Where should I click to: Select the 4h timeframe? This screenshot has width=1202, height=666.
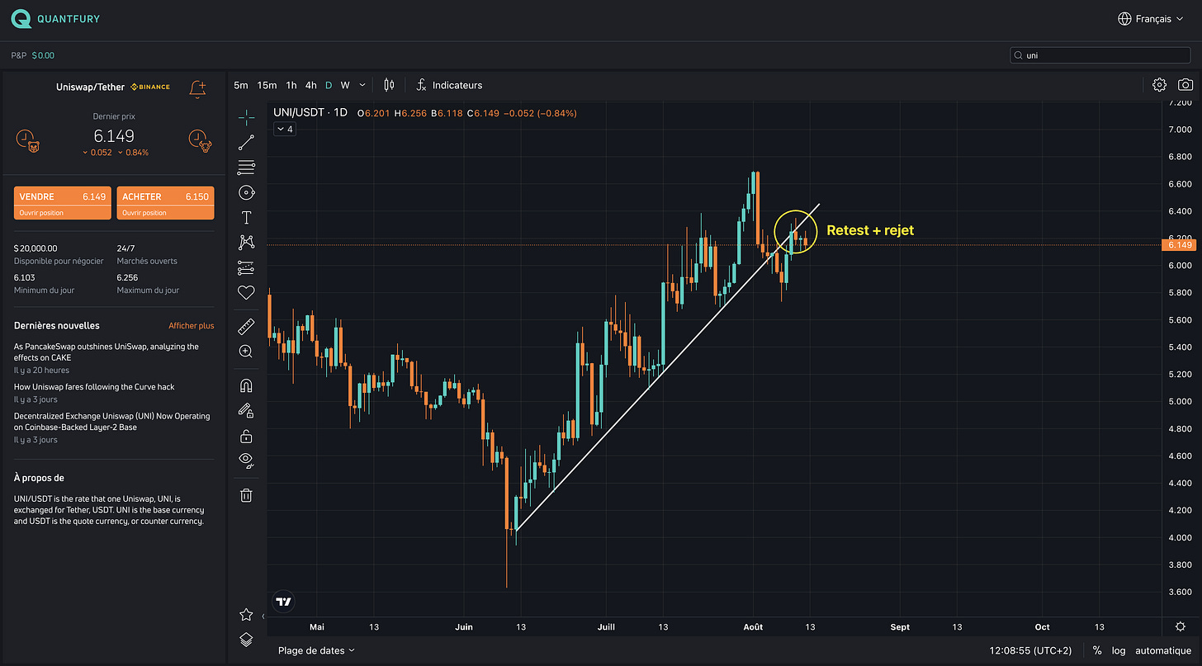tap(310, 85)
